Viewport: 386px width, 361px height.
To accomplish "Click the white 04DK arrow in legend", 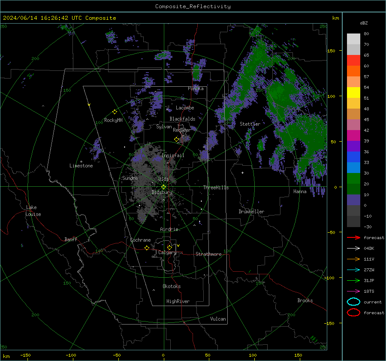I will coord(353,249).
